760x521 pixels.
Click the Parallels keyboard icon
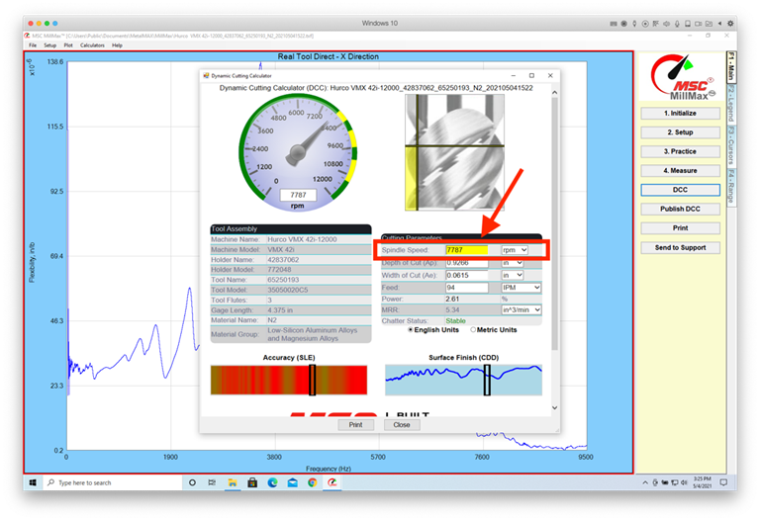click(x=614, y=24)
